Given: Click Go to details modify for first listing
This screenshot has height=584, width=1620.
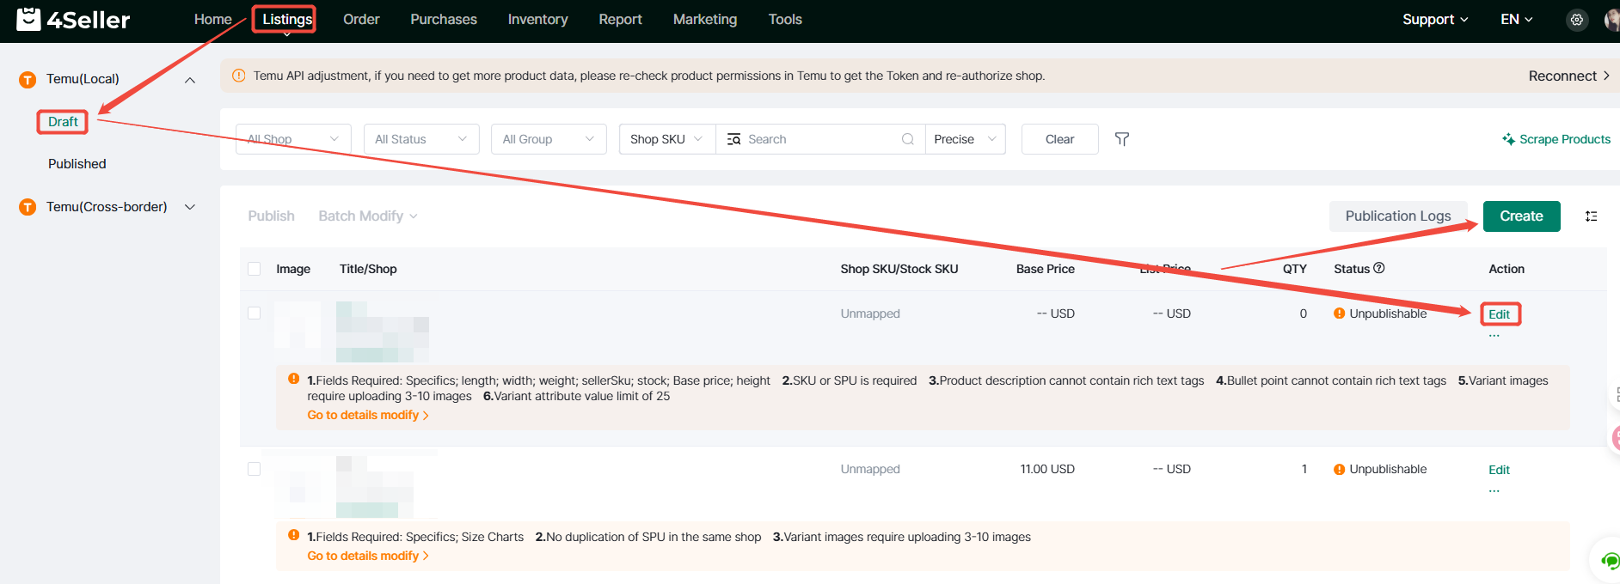Looking at the screenshot, I should [x=368, y=416].
